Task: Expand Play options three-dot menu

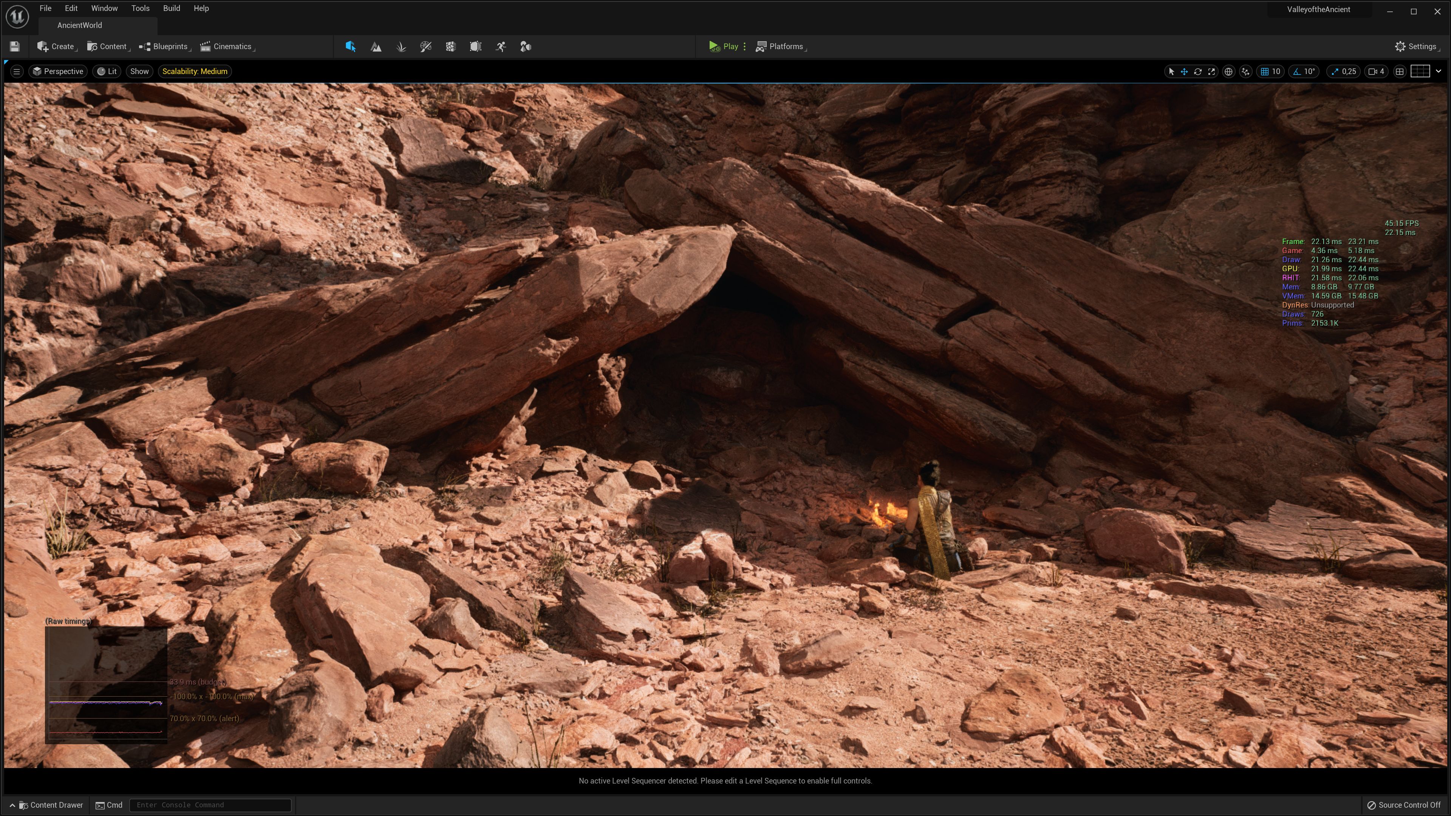Action: click(745, 47)
